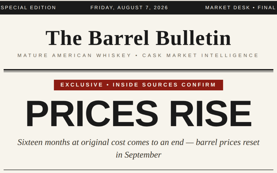Click the double horizontal rule under the masthead
The image size is (277, 173).
tap(138, 71)
